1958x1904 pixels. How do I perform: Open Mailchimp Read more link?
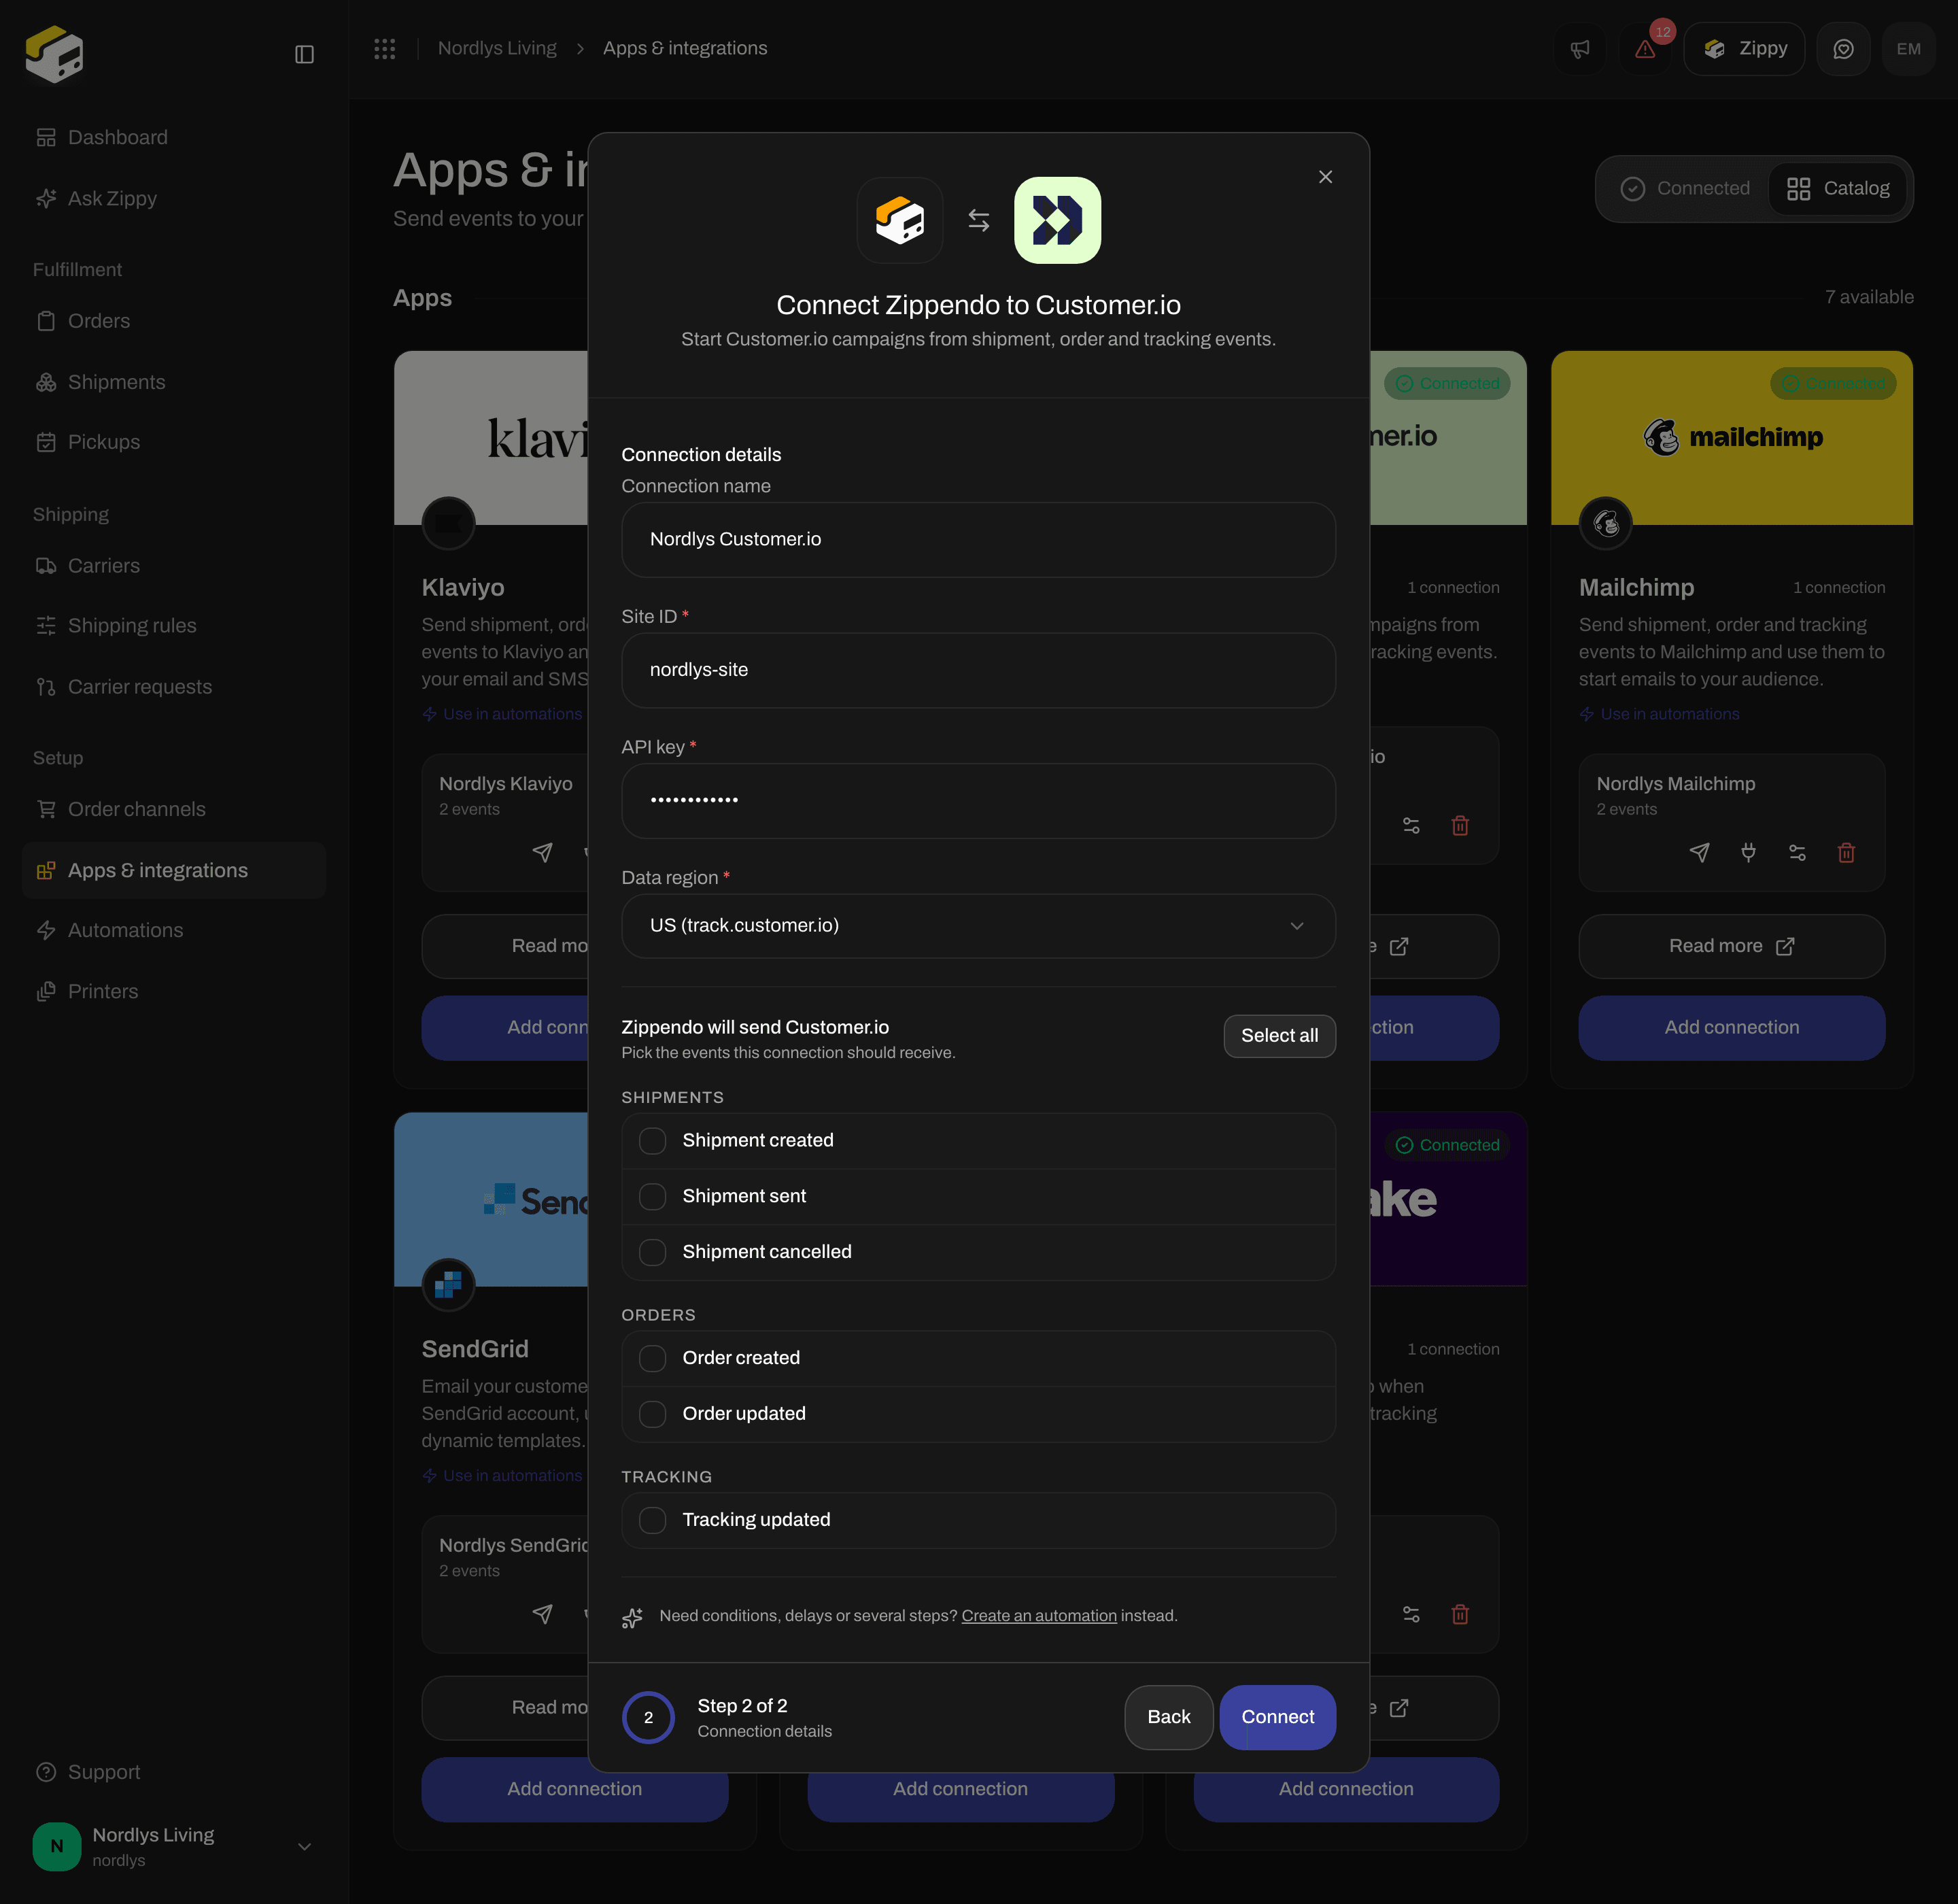pos(1731,946)
